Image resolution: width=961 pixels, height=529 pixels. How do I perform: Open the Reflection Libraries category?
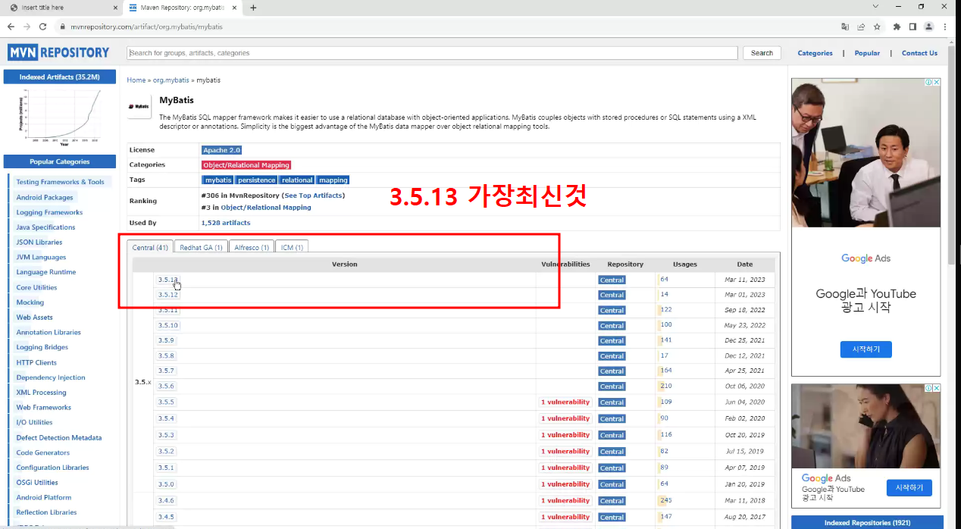coord(46,512)
